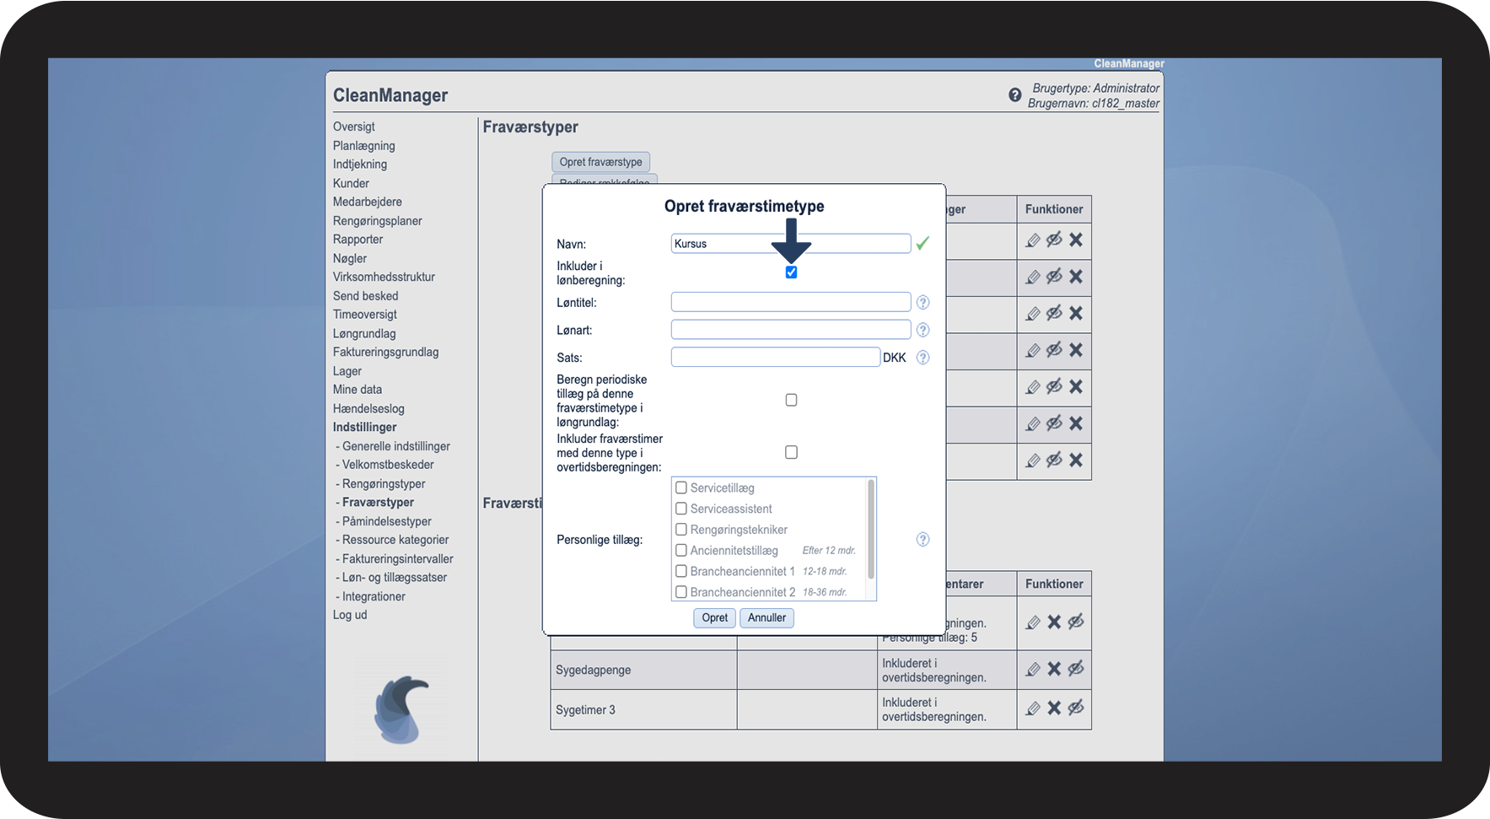Click the Sats amount field
This screenshot has width=1490, height=819.
pyautogui.click(x=776, y=358)
